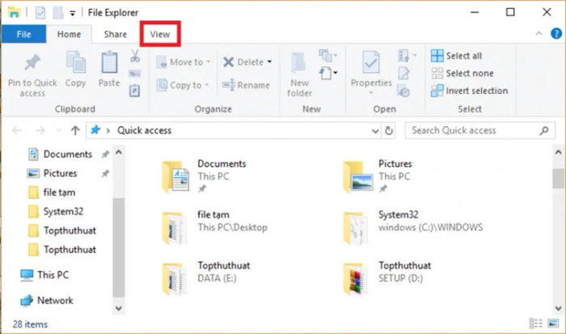Click the Back navigation arrow

point(17,130)
